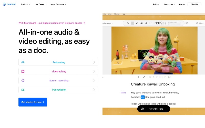205x128 pixels.
Task: Click the line "Hey guys, welcome to my first YouTube video,"
Action: coord(155,93)
